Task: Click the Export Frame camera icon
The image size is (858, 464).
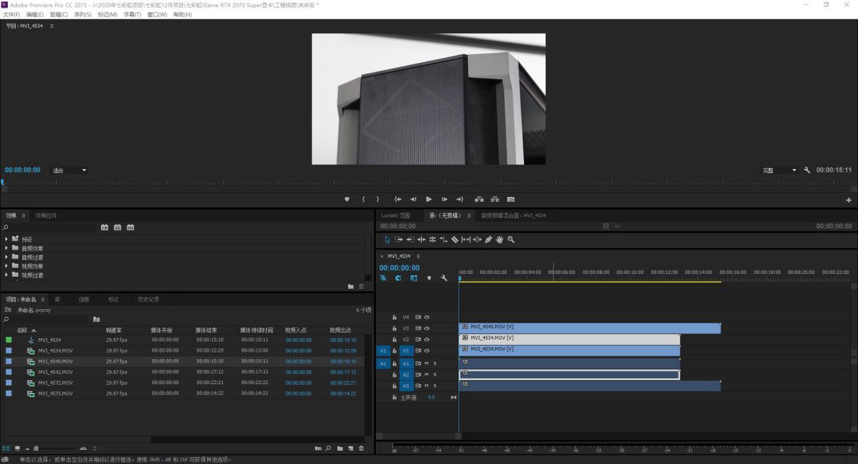Action: pyautogui.click(x=511, y=200)
